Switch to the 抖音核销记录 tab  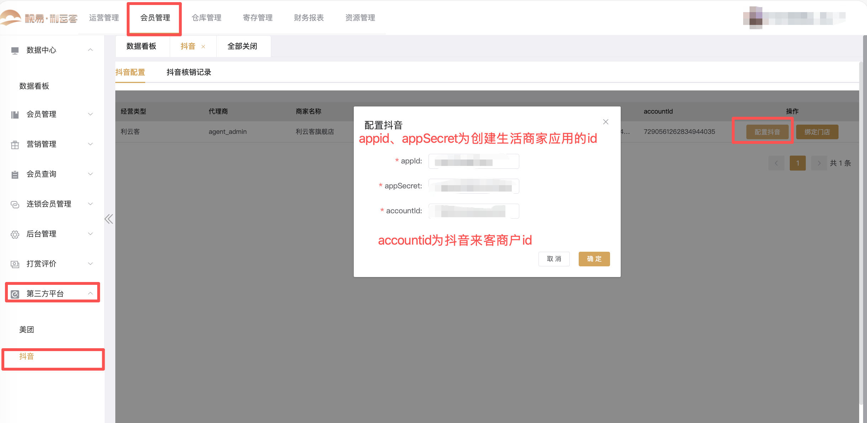[189, 72]
